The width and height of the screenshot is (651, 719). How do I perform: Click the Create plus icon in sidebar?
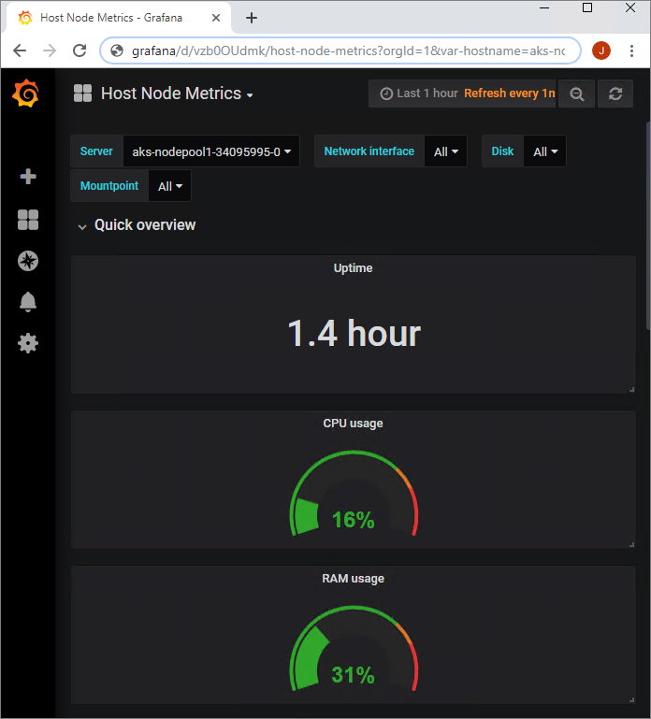pos(28,177)
